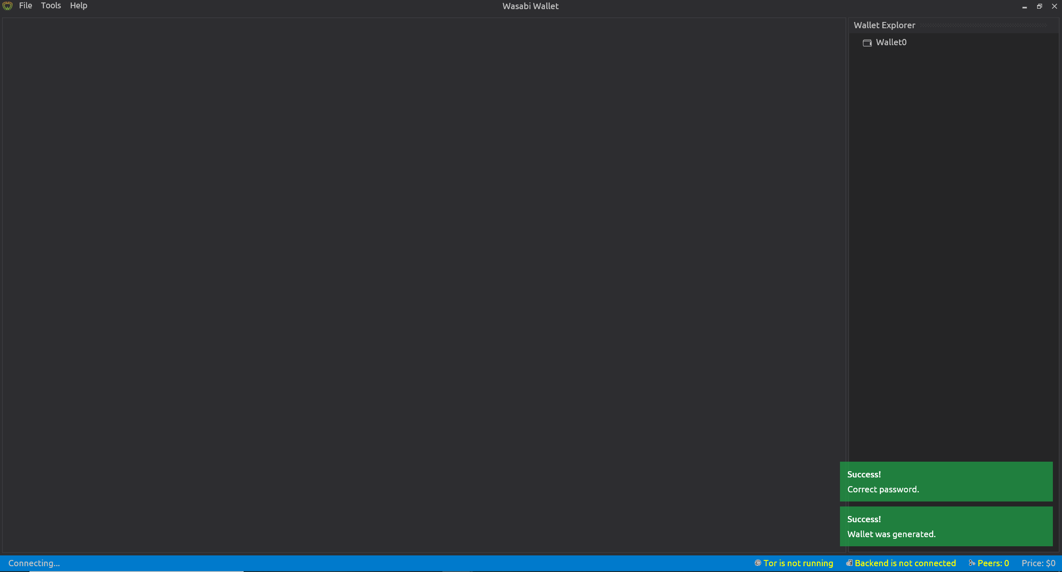Click the backend server status icon
Viewport: 1062px width, 572px height.
click(850, 563)
